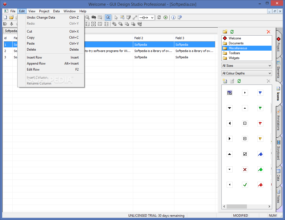Image resolution: width=285 pixels, height=220 pixels.
Task: Select the blue flag icon thumbnail
Action: point(260,93)
